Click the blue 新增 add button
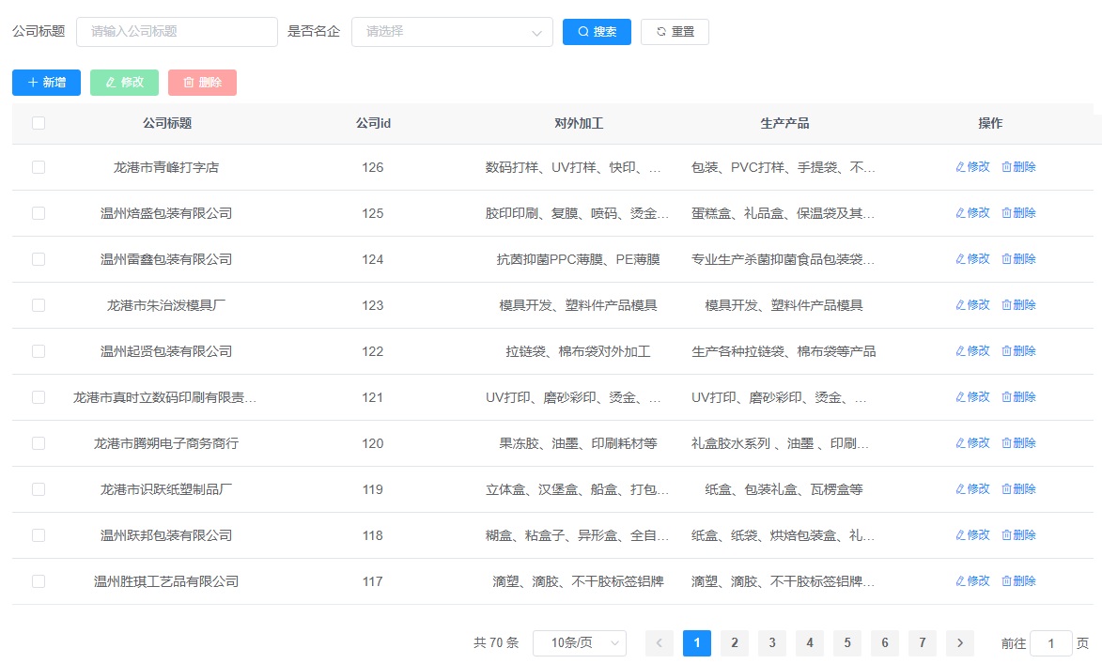This screenshot has height=664, width=1102. click(46, 83)
